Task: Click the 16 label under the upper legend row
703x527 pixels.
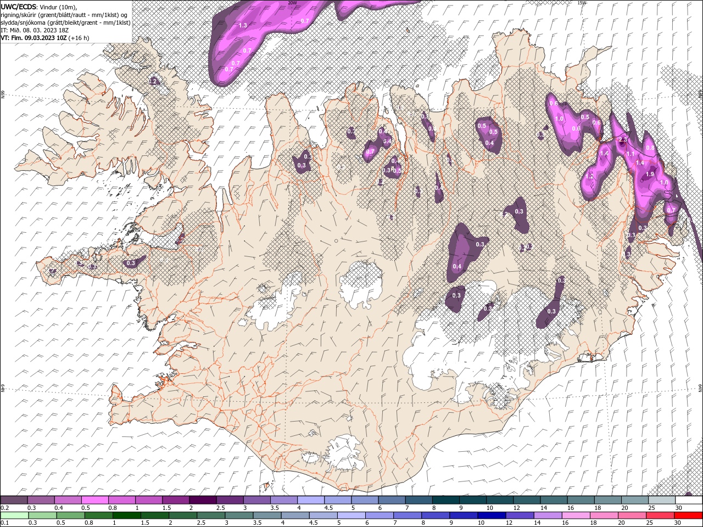Action: coord(571,508)
